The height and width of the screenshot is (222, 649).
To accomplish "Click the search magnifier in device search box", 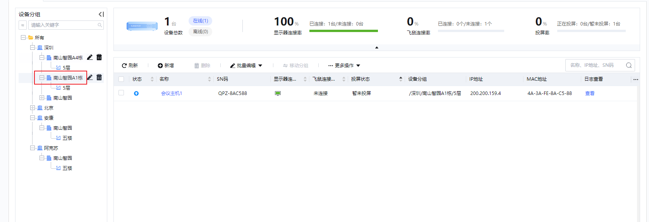I will point(628,65).
